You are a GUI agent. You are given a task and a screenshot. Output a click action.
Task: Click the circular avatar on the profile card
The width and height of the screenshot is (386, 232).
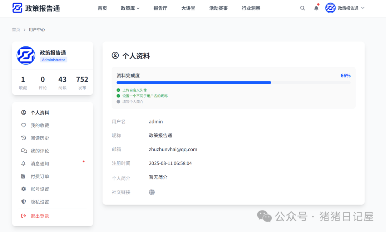click(26, 55)
